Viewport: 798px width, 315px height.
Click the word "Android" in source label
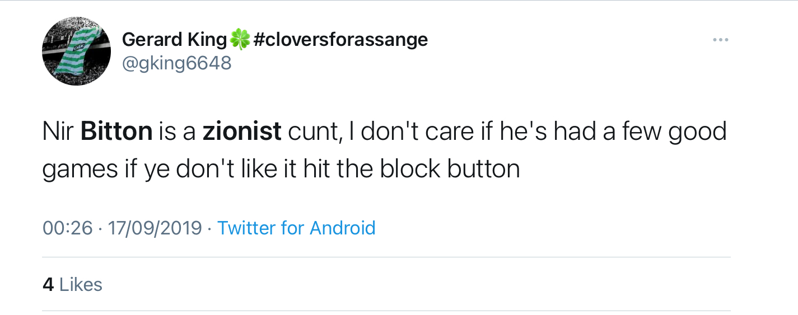[342, 228]
